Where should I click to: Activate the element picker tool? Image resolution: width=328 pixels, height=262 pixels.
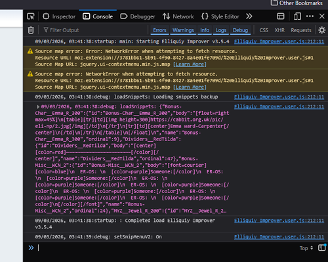point(31,16)
